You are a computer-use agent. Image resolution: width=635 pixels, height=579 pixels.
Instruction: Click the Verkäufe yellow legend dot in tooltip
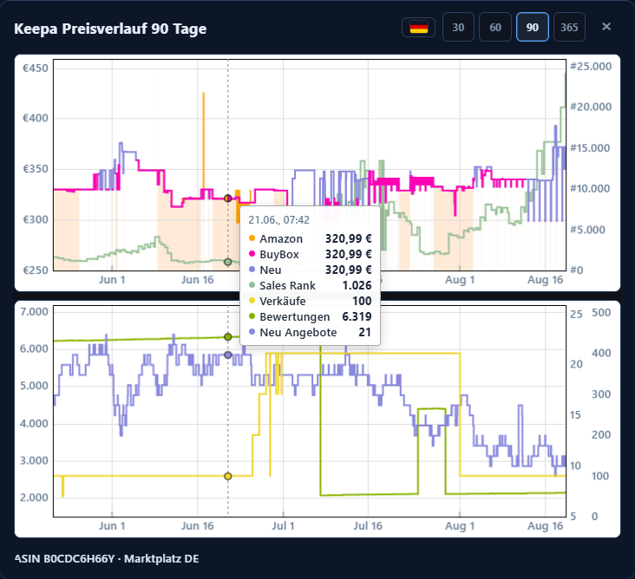tap(252, 301)
